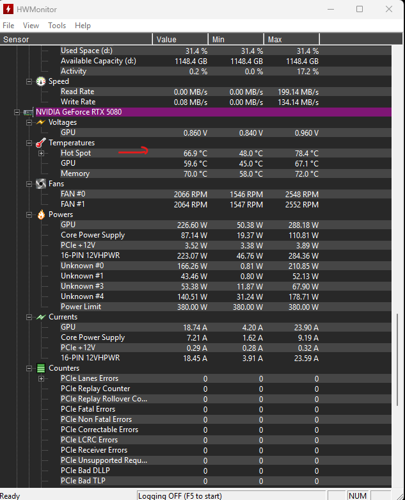Viewport: 405px width, 500px height.
Task: Click the Temperatures thermometer icon
Action: 41,143
